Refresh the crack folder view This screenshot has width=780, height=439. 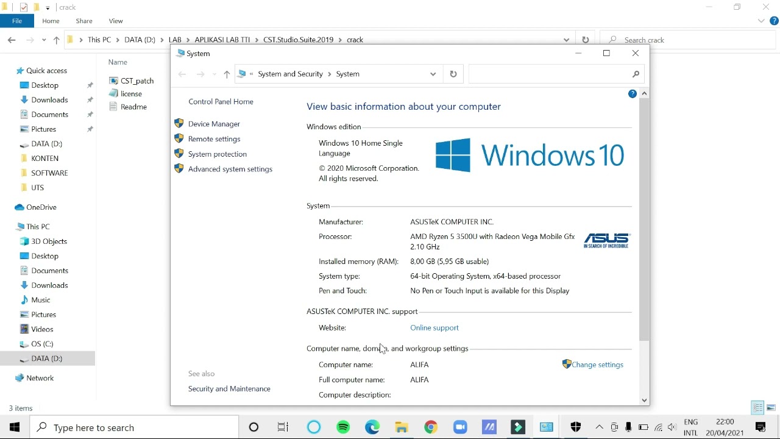[585, 40]
